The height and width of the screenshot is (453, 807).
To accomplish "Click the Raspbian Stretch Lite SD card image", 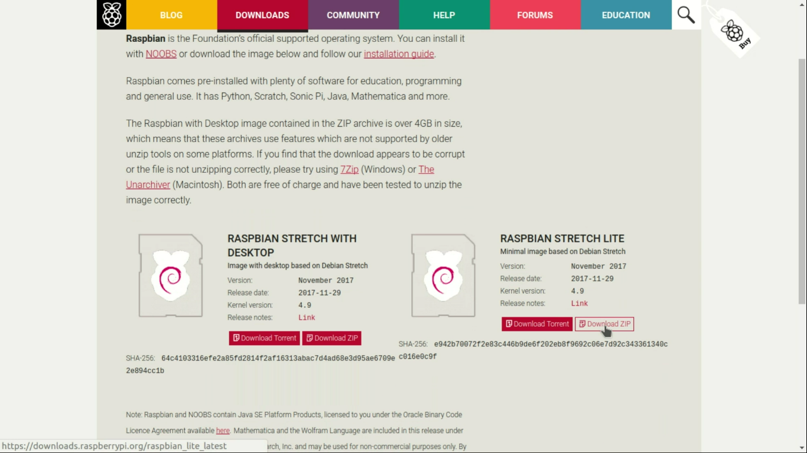I will coord(443,275).
